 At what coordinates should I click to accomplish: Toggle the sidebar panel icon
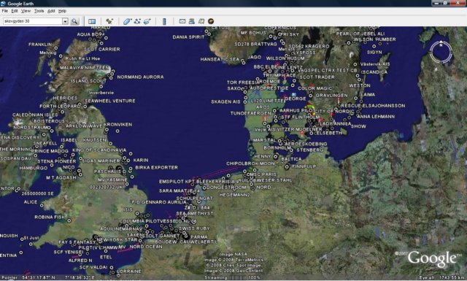pyautogui.click(x=92, y=21)
